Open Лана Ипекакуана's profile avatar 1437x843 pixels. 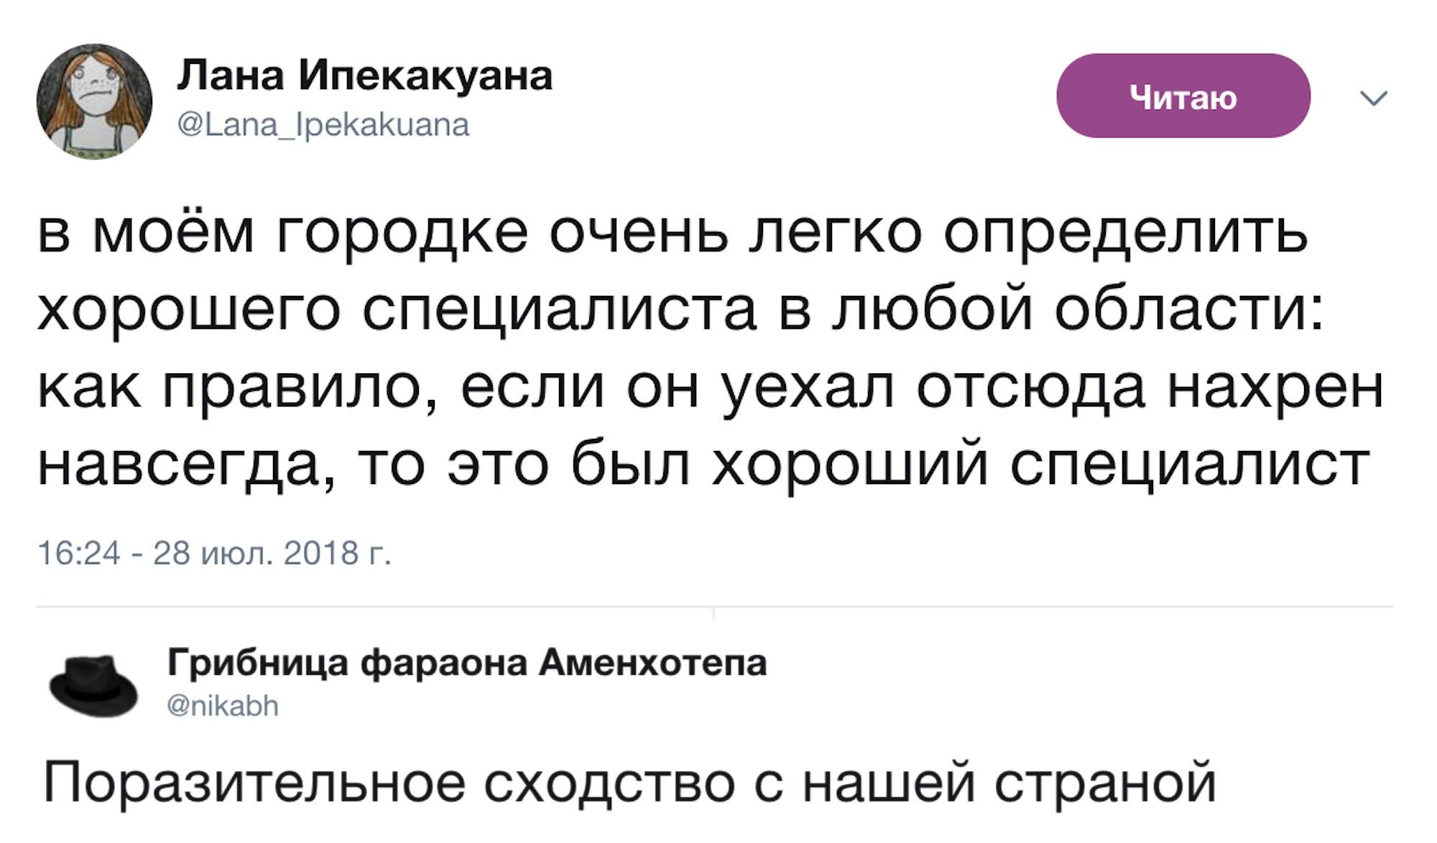click(x=94, y=101)
